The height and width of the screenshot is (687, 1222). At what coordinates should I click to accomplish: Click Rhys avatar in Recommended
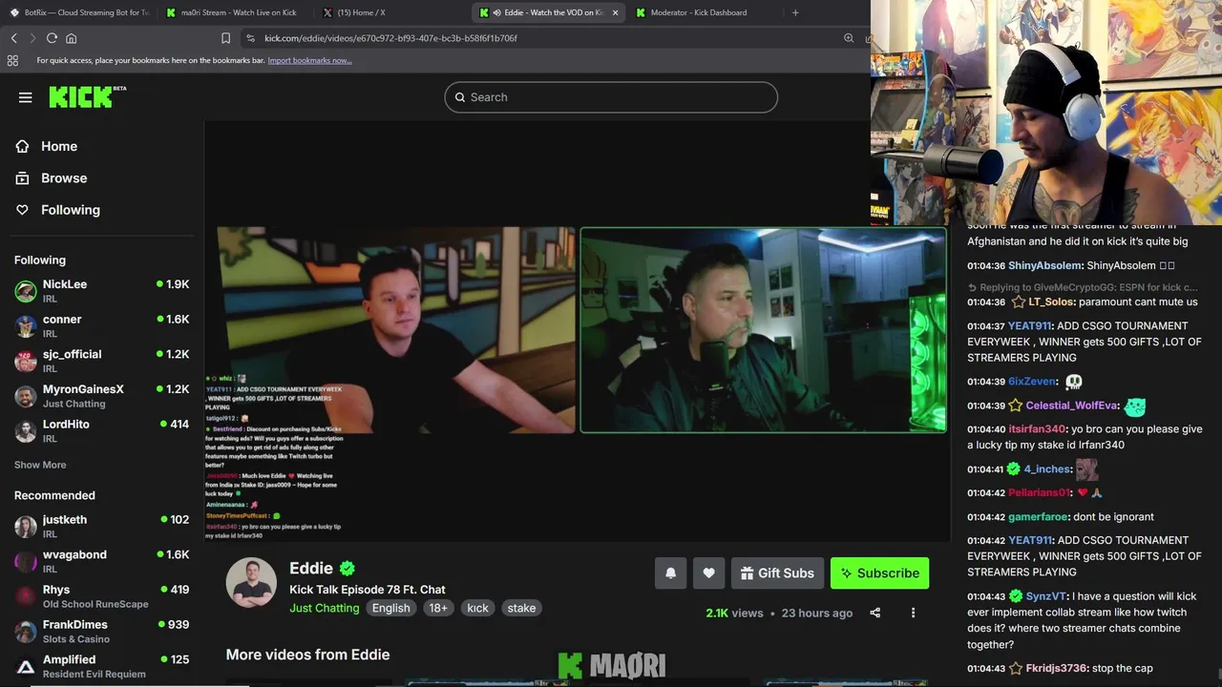[x=26, y=596]
